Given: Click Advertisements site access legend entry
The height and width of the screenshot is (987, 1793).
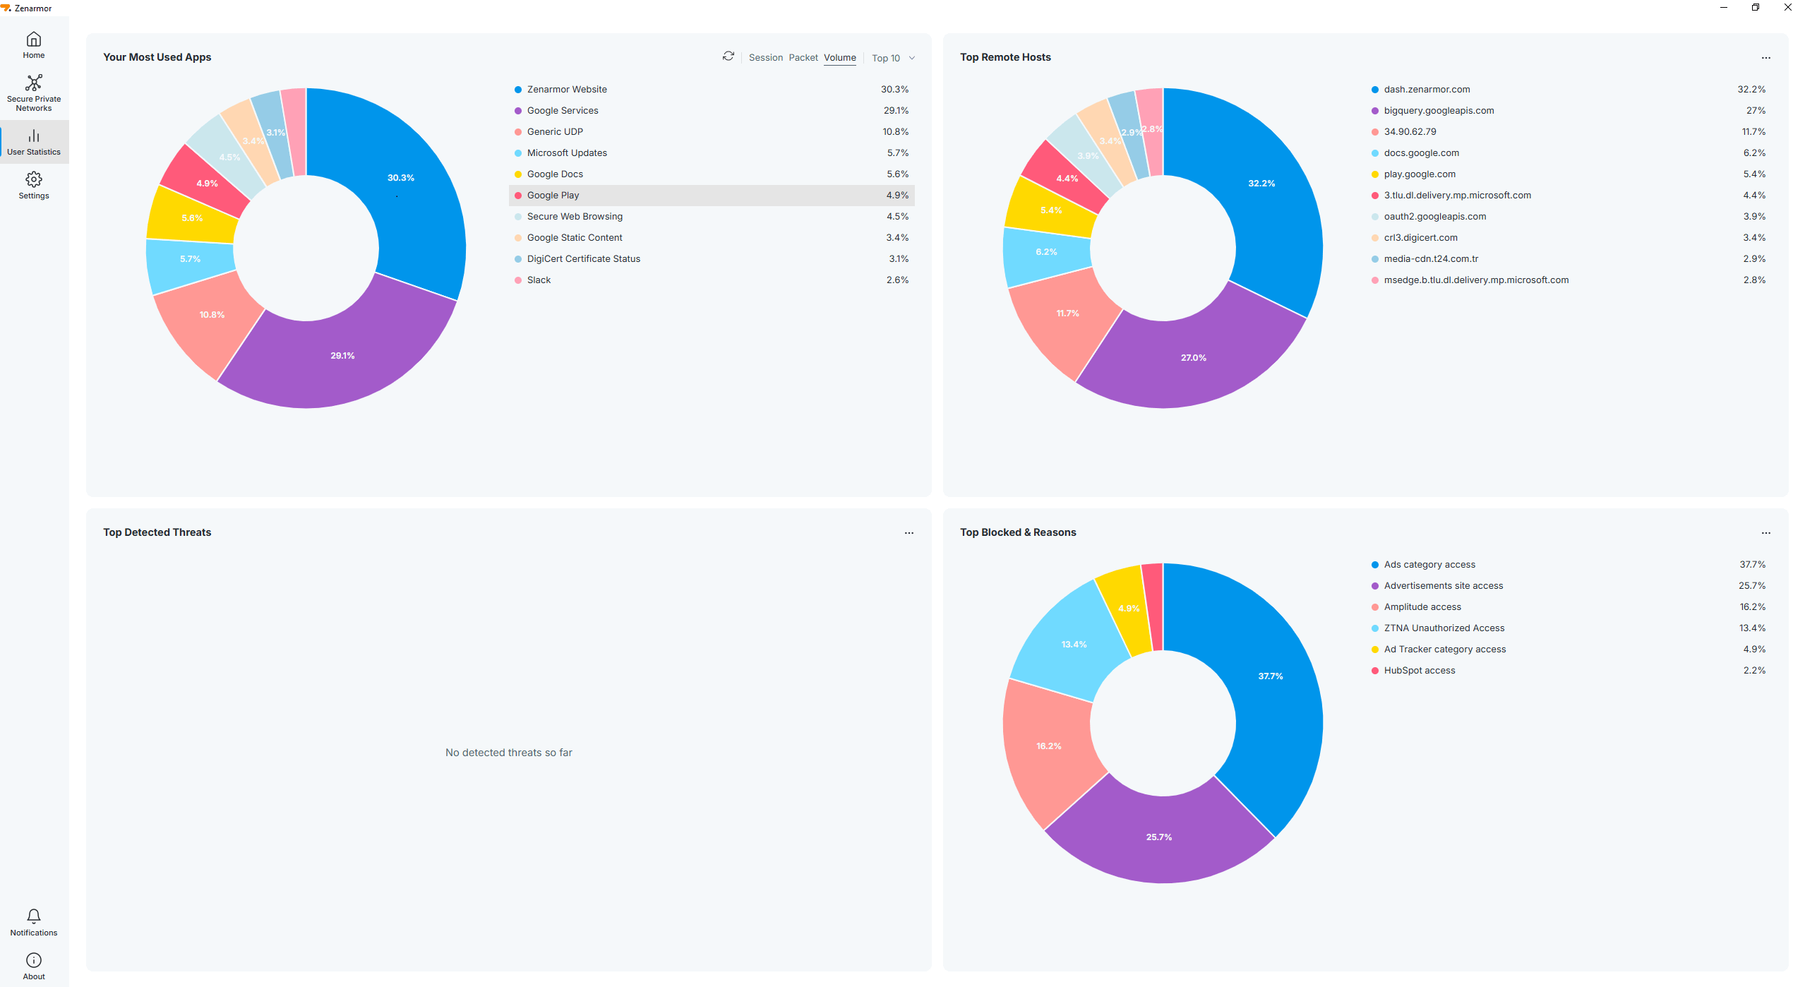Looking at the screenshot, I should tap(1569, 586).
